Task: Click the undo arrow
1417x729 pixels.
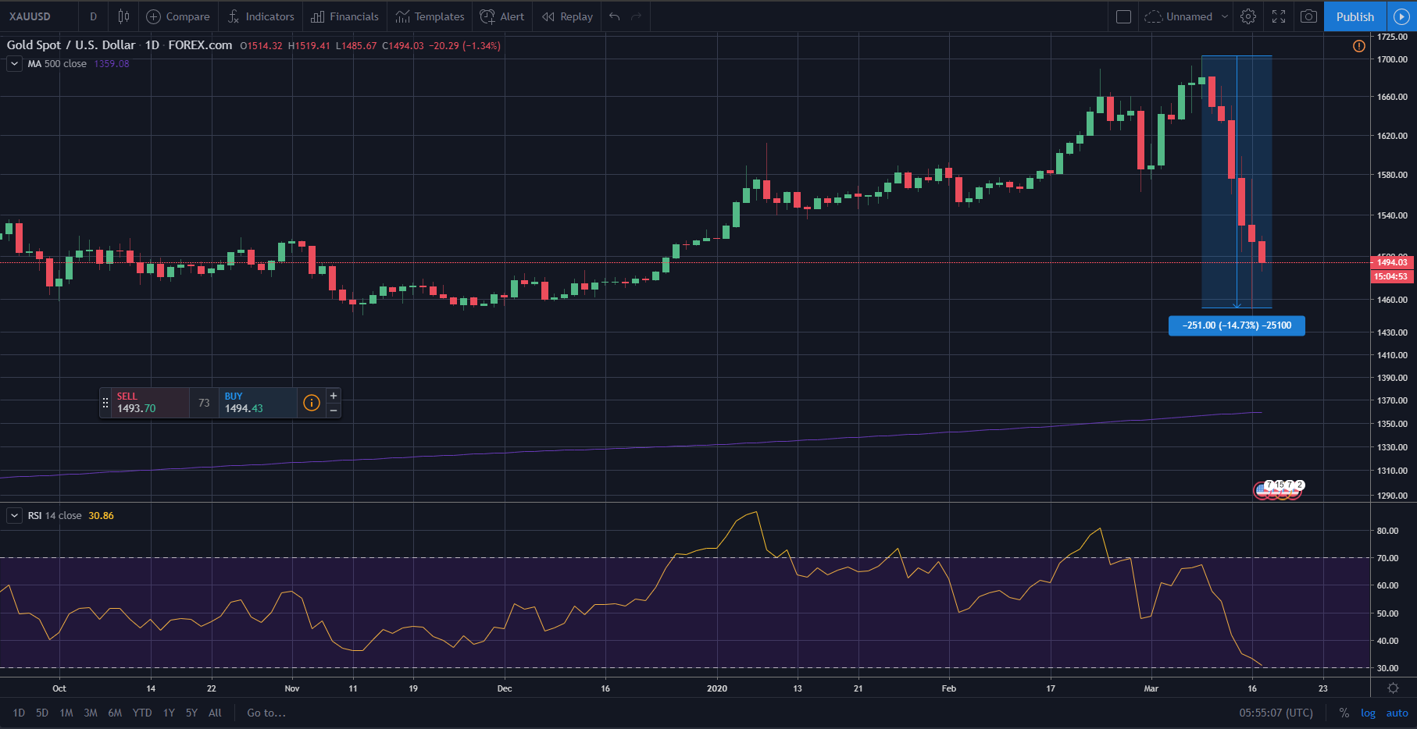Action: (x=615, y=16)
